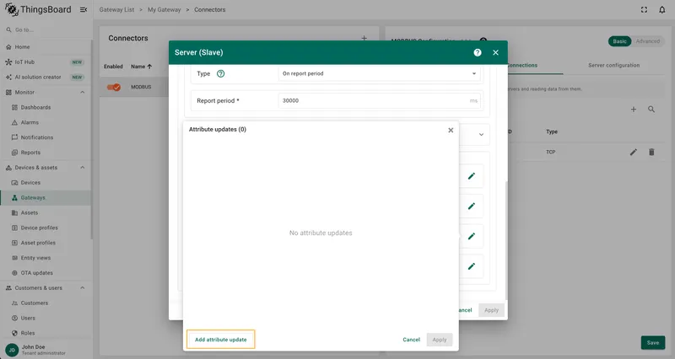This screenshot has height=359, width=675.
Task: Expand the collapsed section chevron in dialog
Action: [x=481, y=135]
